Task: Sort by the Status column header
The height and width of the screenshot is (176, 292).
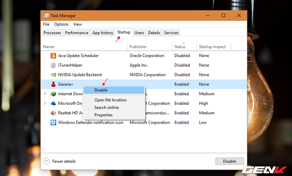Action: 184,46
